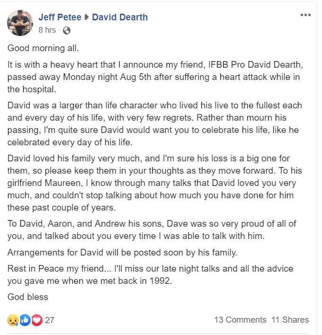Image resolution: width=322 pixels, height=335 pixels.
Task: Click the 'God bless' closing line
Action: [x=28, y=297]
